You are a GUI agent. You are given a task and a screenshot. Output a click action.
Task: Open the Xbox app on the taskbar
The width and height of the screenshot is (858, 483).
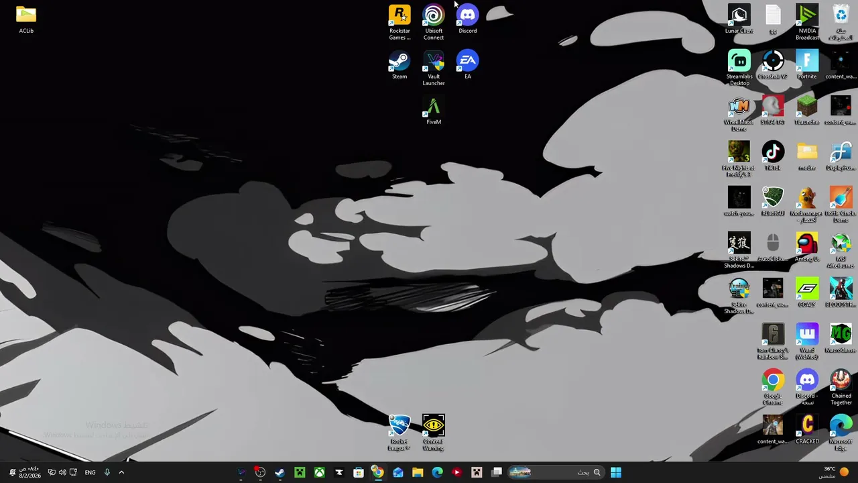(319, 472)
